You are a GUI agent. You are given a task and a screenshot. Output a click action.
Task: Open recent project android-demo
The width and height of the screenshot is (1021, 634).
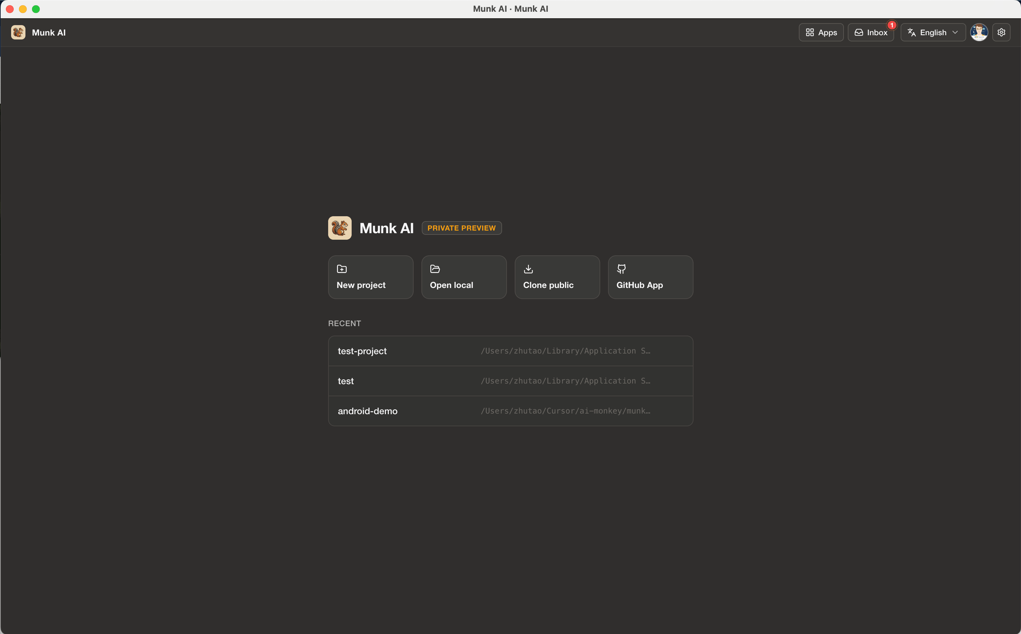coord(511,411)
